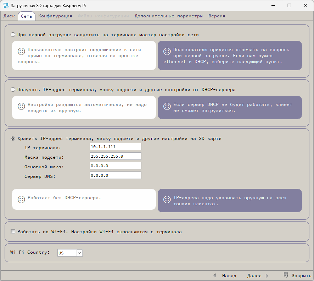Switch to the Конфигурация tab
Screen dimensions: 314x281
coord(55,16)
